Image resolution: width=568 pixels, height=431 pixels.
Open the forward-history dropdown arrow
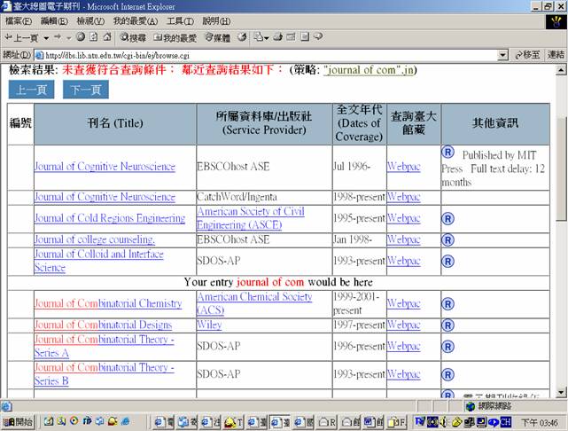[x=69, y=38]
